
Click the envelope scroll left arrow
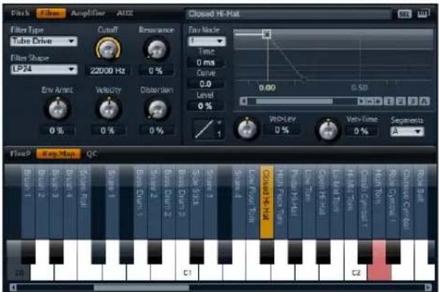click(244, 101)
